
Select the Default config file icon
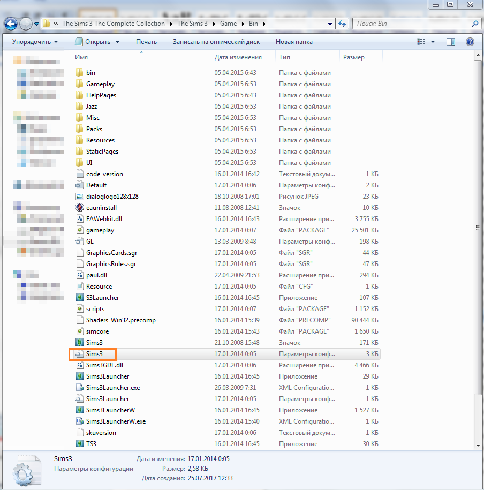click(80, 185)
